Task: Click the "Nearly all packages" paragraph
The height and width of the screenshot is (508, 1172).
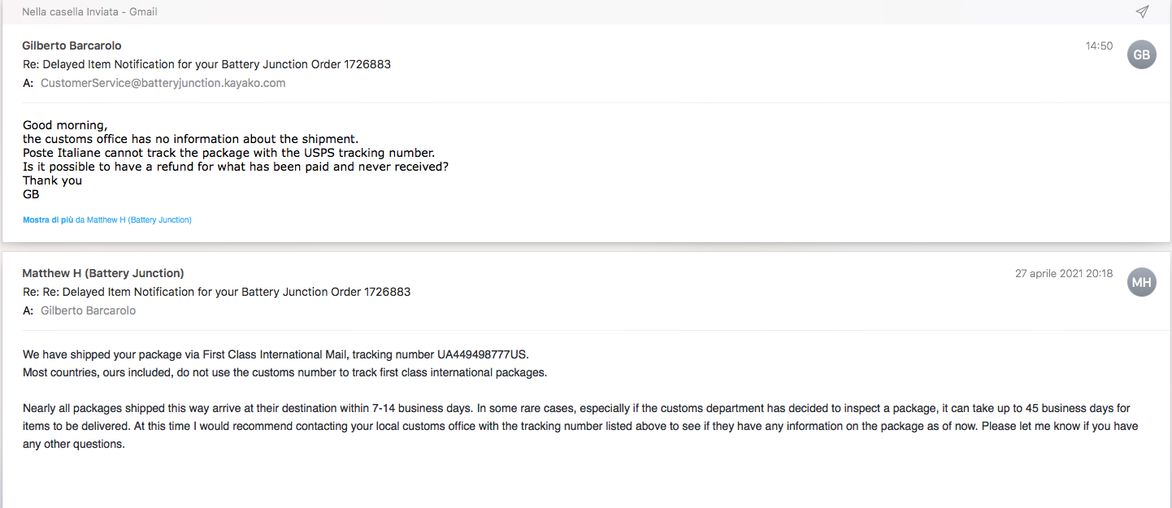Action: (x=569, y=417)
